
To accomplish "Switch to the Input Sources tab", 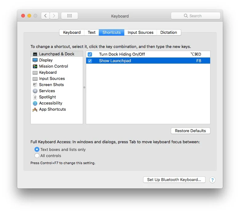I will [140, 33].
